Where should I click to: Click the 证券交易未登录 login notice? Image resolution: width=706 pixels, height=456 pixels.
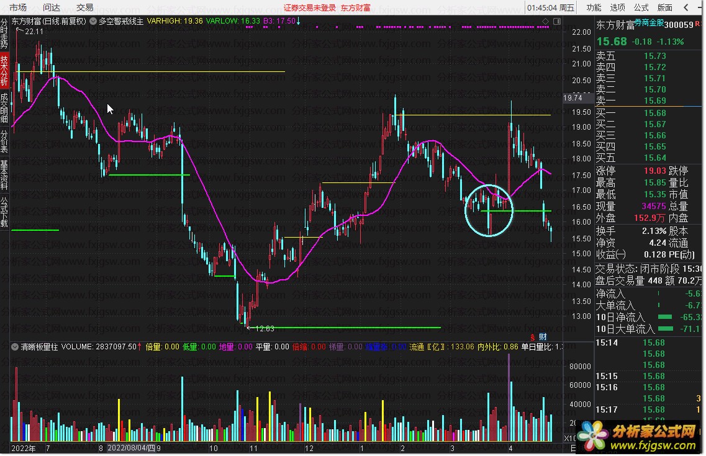point(310,8)
